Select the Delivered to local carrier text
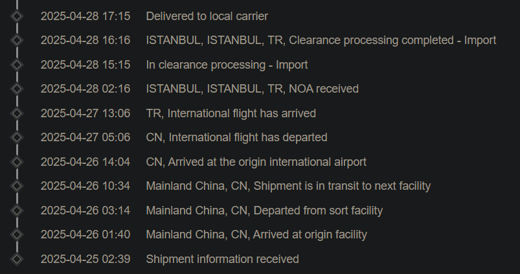Screen dimensions: 520x274 [x=207, y=16]
